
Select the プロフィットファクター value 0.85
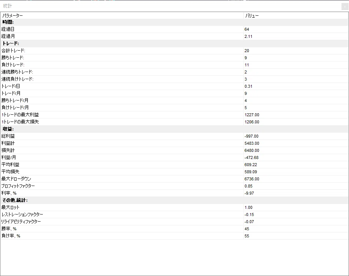tap(248, 186)
